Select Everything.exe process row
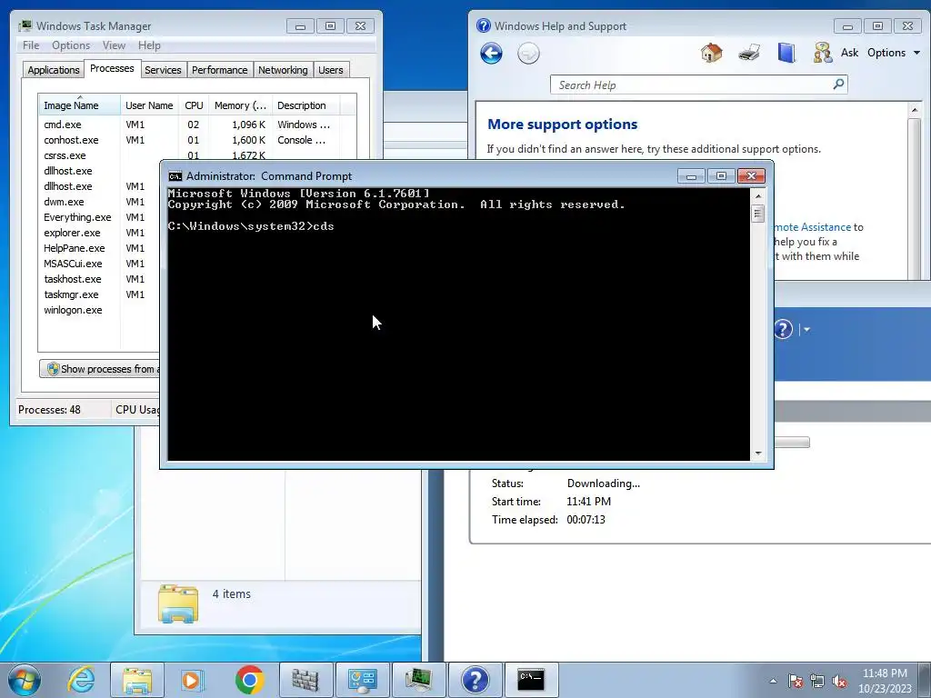Screen dimensions: 931x698 coord(99,217)
